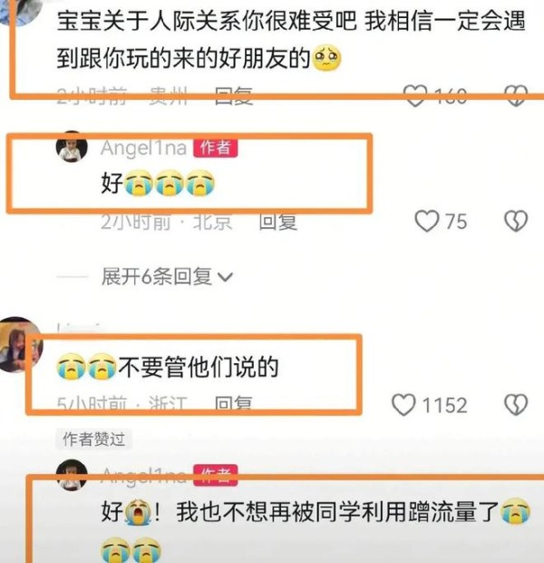Like the comment with 75 likes

(x=427, y=221)
